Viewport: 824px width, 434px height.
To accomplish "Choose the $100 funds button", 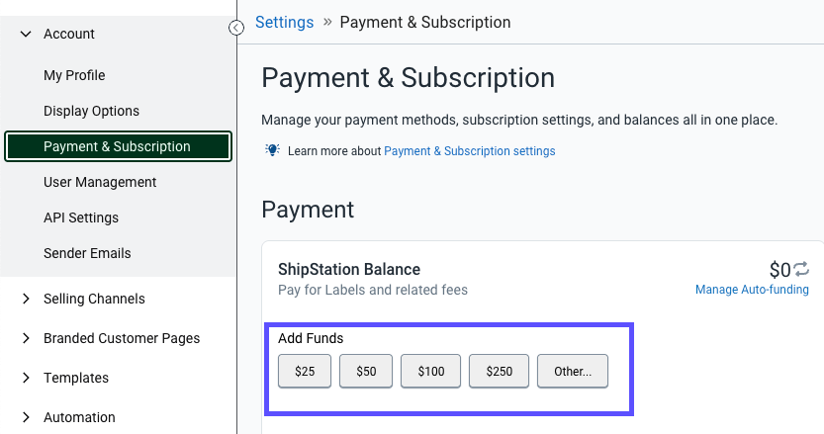I will coord(431,372).
